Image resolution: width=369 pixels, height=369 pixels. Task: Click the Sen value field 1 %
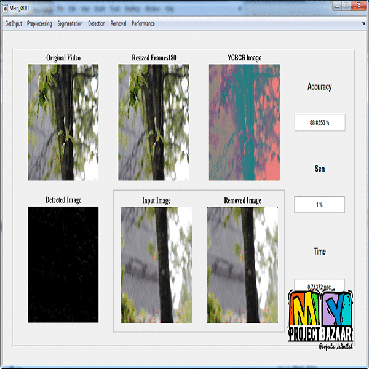[x=319, y=205]
